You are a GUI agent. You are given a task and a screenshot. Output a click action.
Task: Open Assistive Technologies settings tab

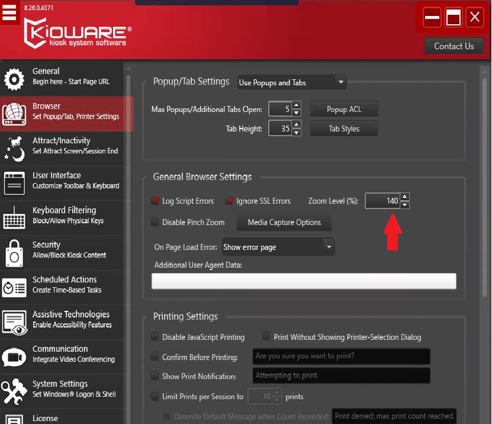pyautogui.click(x=70, y=319)
